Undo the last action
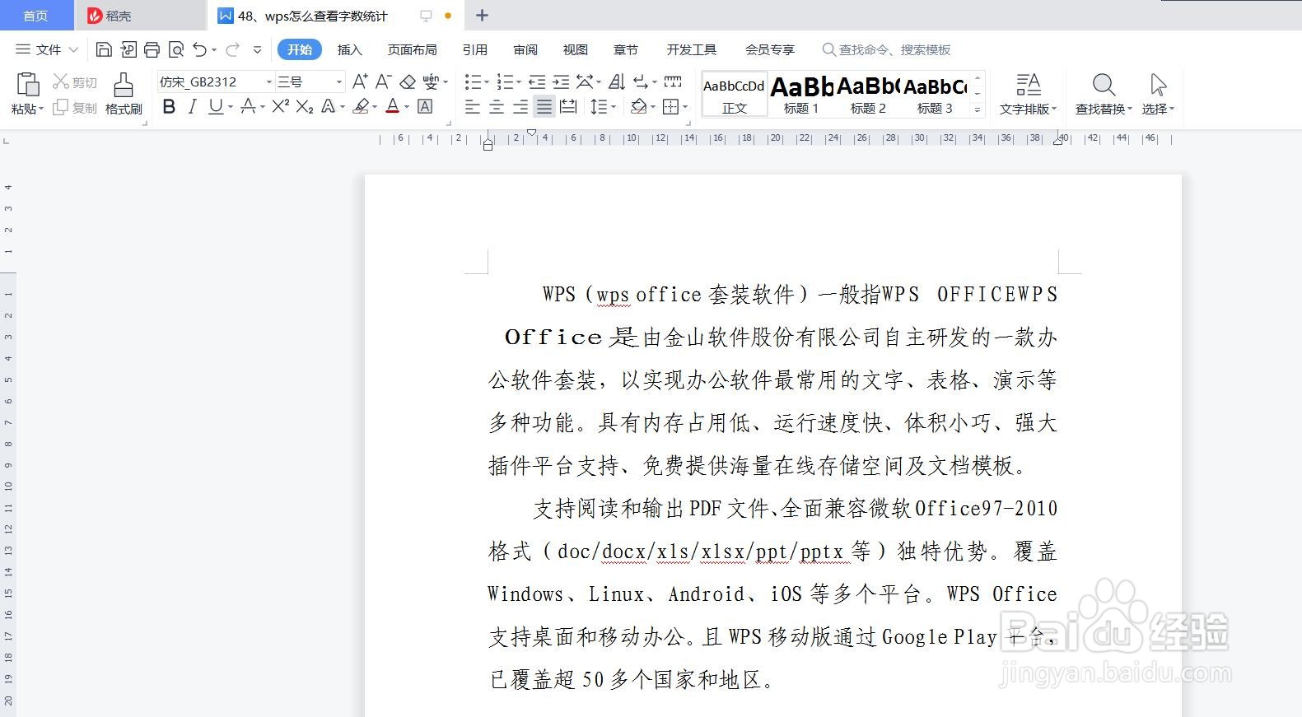This screenshot has height=717, width=1302. pos(200,49)
